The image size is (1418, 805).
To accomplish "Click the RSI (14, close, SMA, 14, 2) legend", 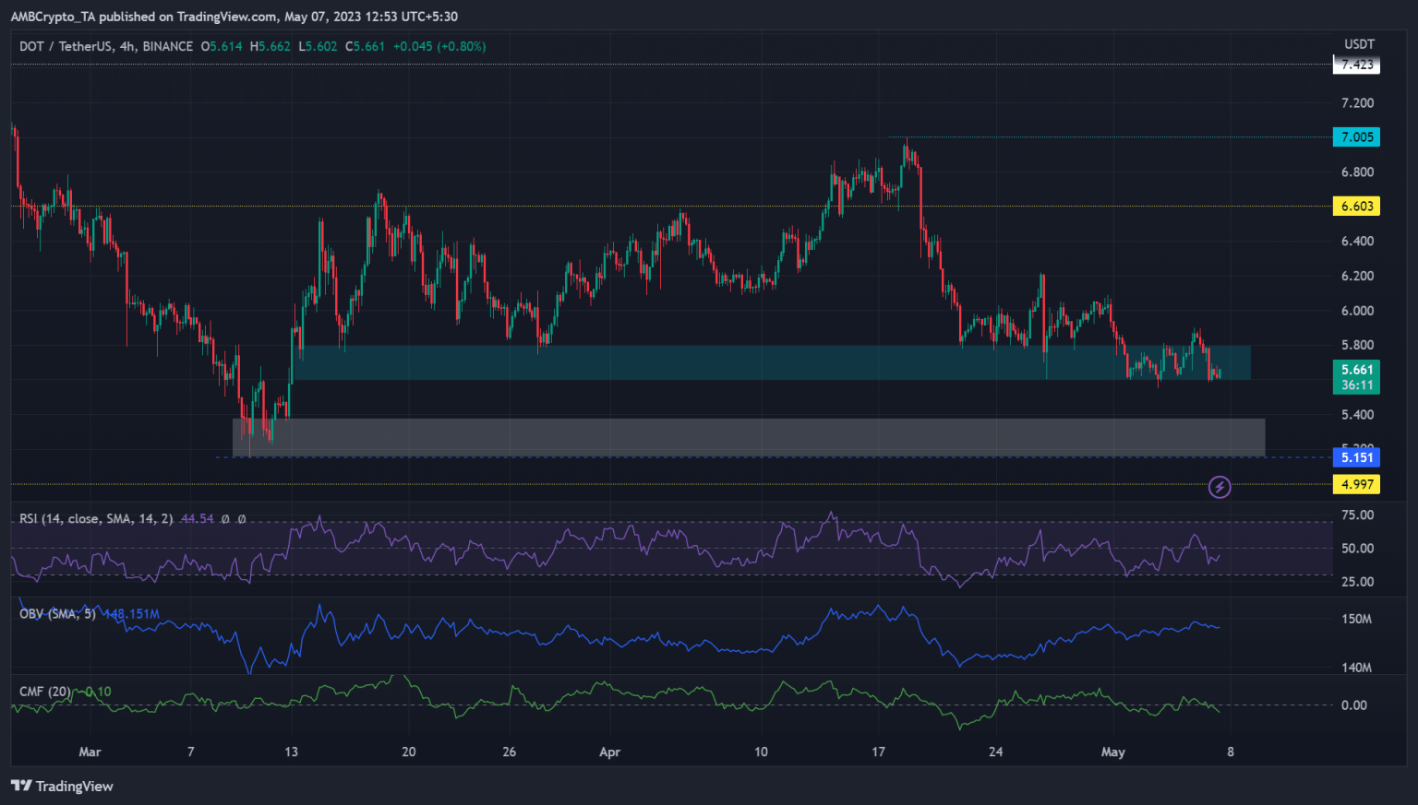I will [x=96, y=518].
